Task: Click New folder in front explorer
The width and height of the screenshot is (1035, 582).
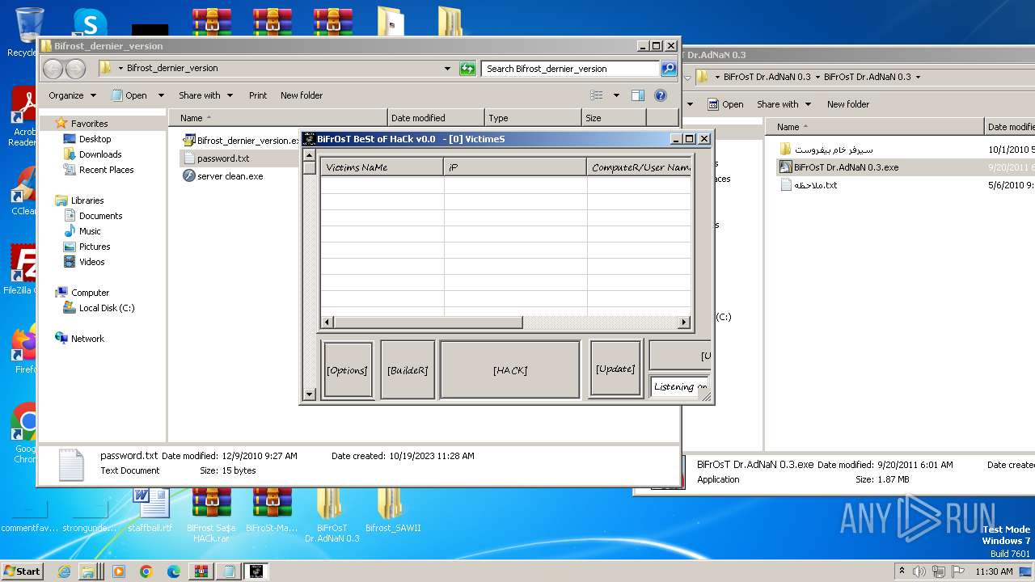Action: point(302,95)
